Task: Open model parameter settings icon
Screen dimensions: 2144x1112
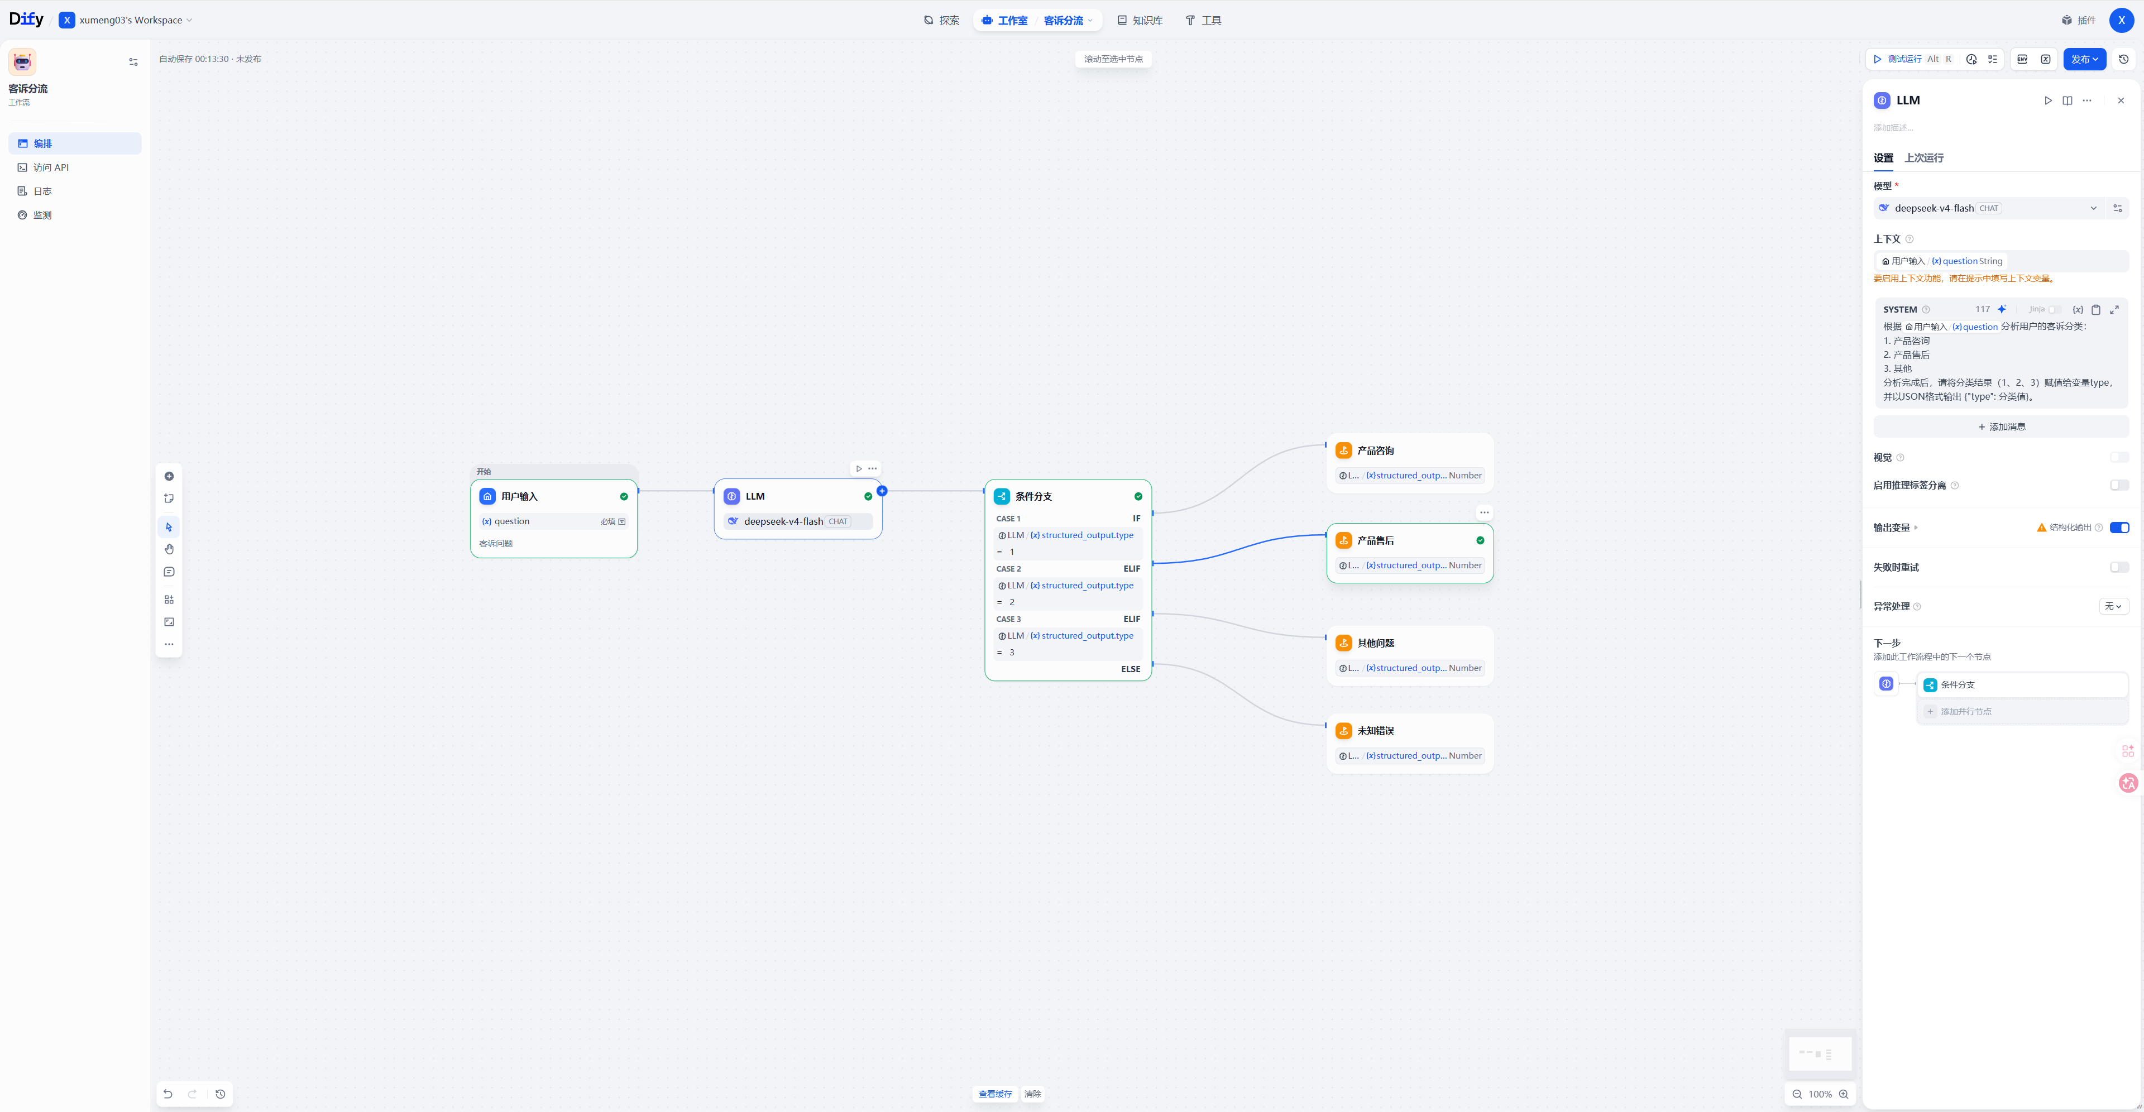Action: 2117,208
